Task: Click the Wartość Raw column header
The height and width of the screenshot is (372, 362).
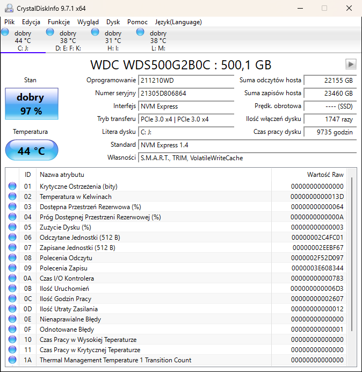Action: tap(325, 175)
